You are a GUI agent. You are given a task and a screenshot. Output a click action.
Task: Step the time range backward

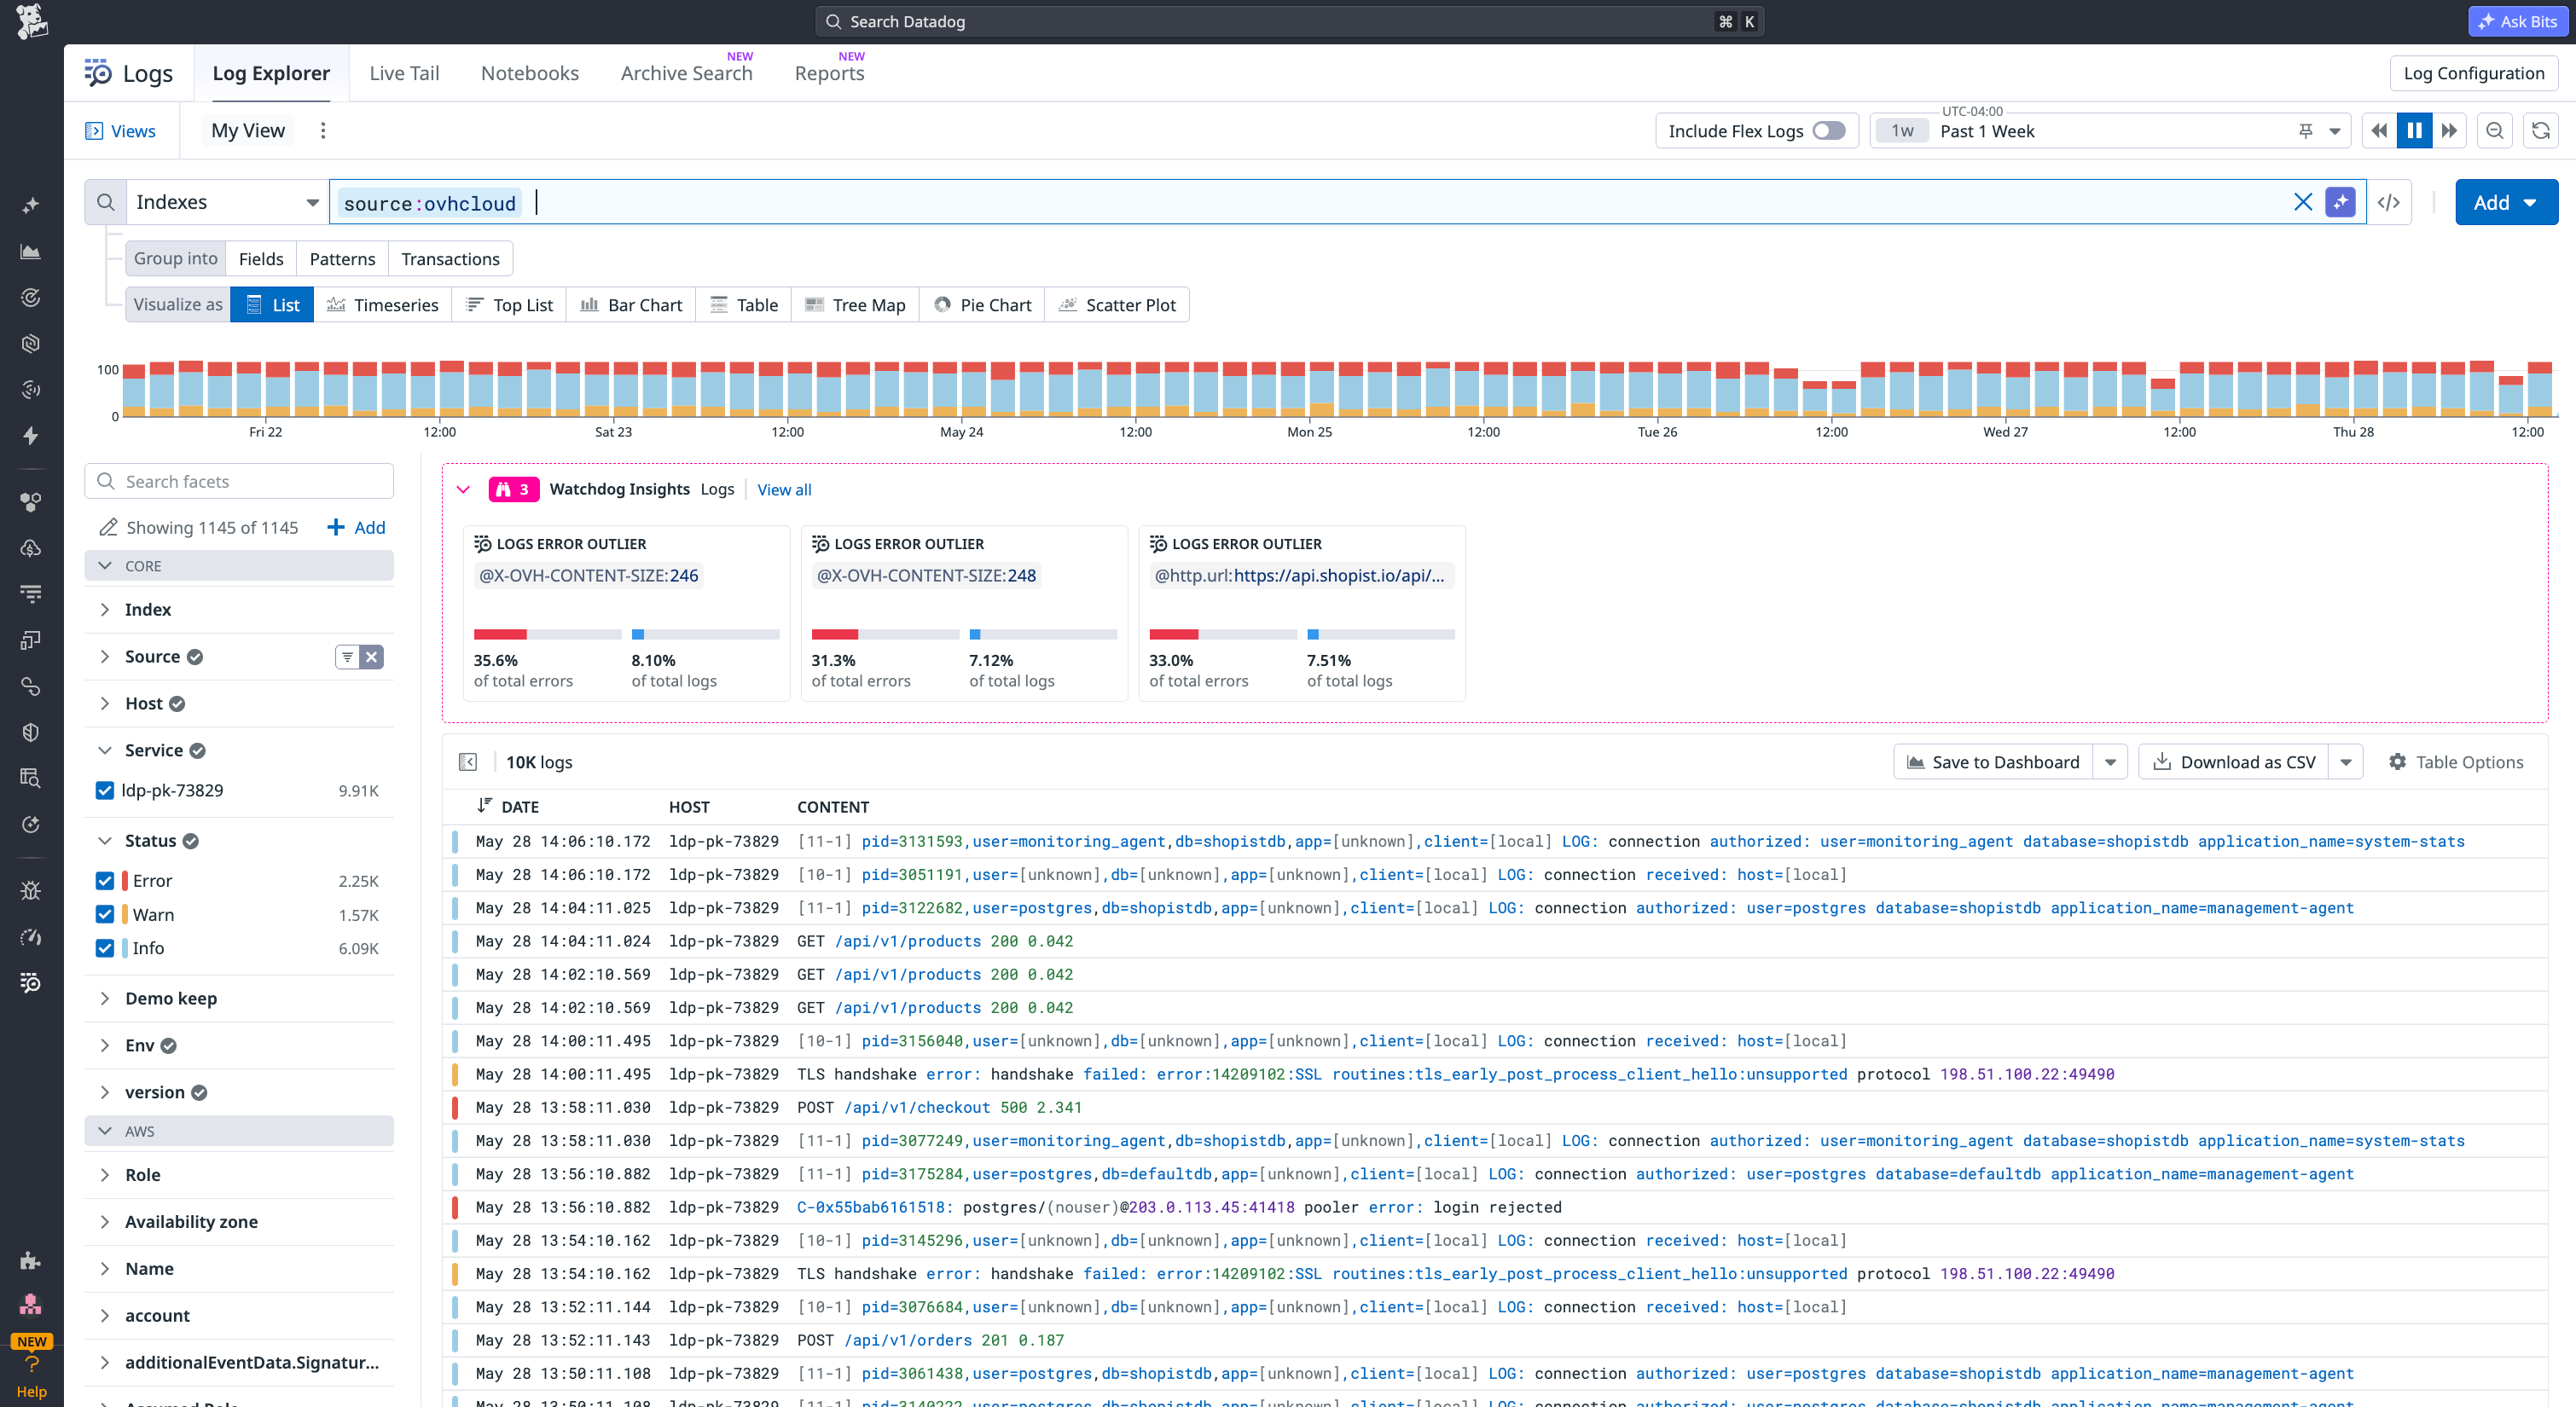pos(2379,131)
